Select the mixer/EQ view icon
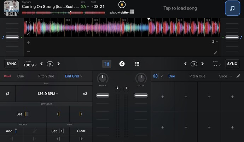Viewport: 244px width, 142px height. [106, 64]
